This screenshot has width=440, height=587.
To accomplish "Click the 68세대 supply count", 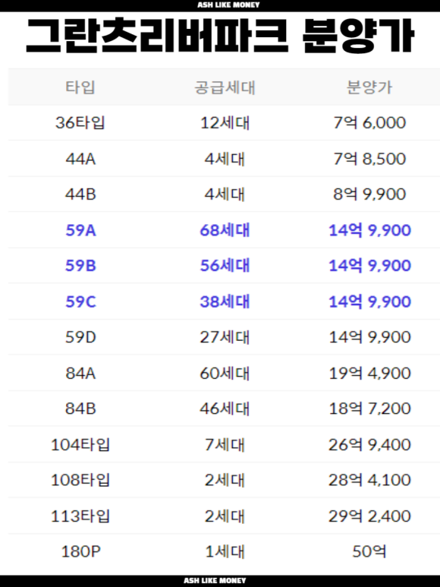I will (x=225, y=230).
